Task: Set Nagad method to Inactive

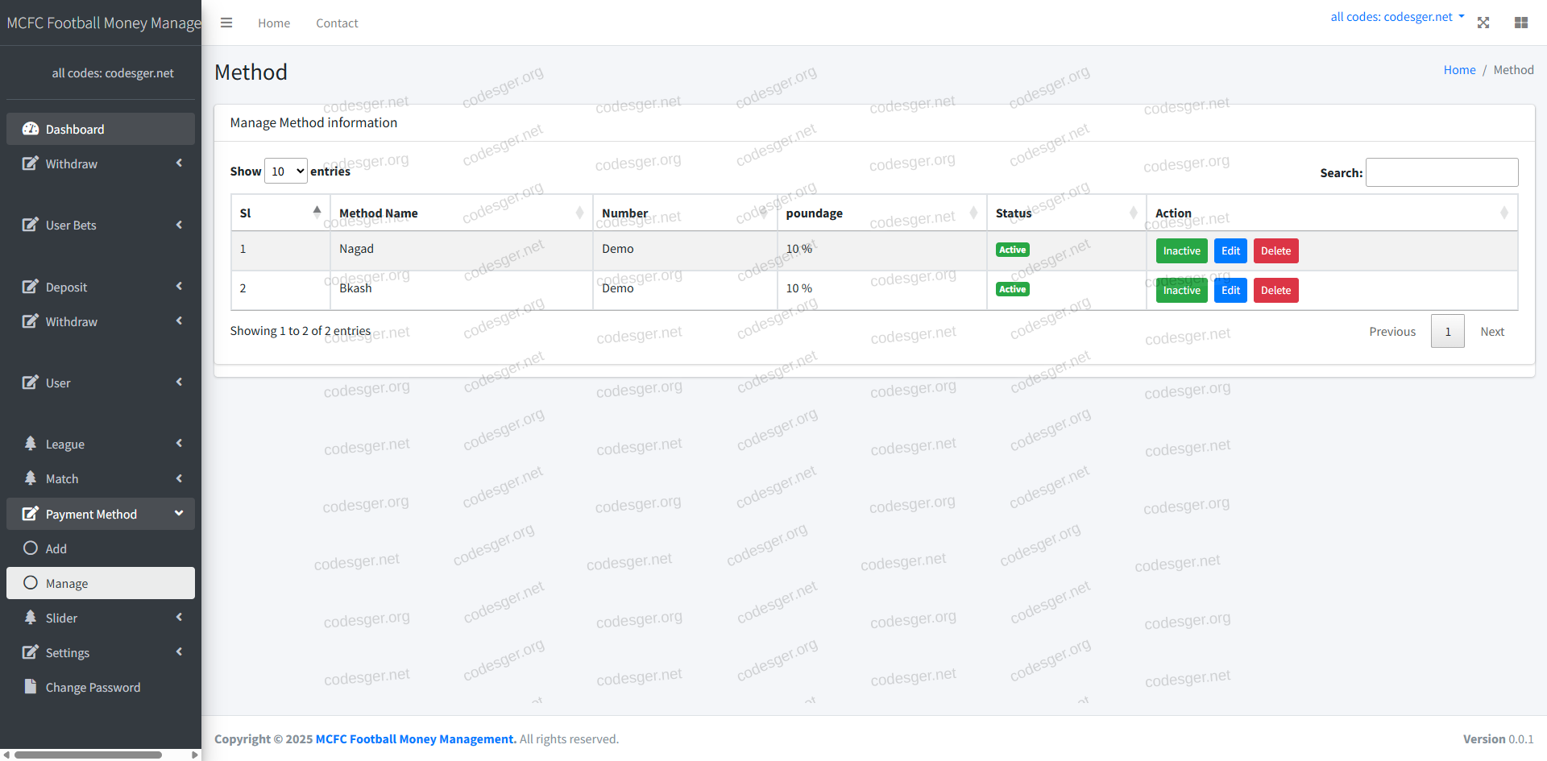Action: (x=1181, y=250)
